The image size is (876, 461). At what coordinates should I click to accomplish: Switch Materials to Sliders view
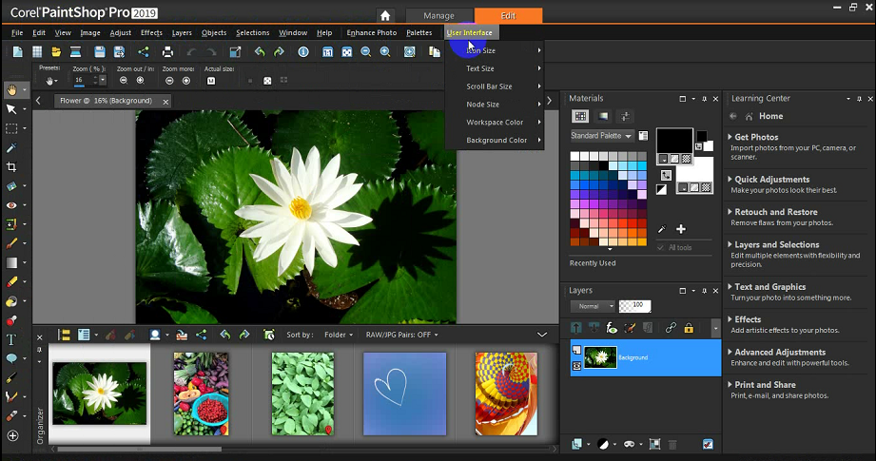click(625, 116)
